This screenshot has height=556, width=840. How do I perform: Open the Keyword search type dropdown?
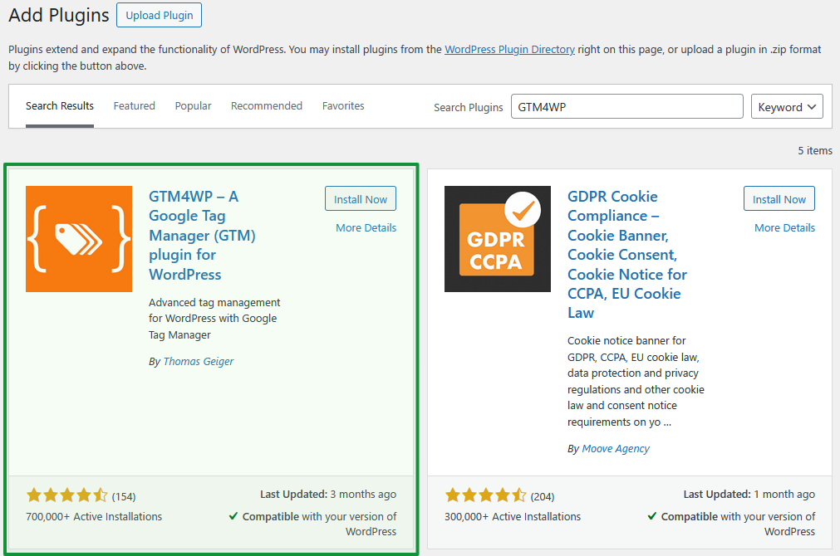coord(786,107)
